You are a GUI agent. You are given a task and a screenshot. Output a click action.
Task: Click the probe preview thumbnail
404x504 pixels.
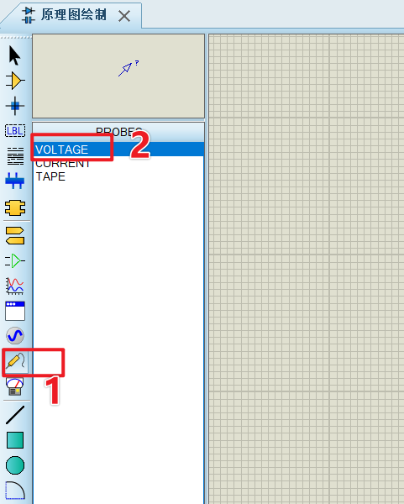coord(118,76)
